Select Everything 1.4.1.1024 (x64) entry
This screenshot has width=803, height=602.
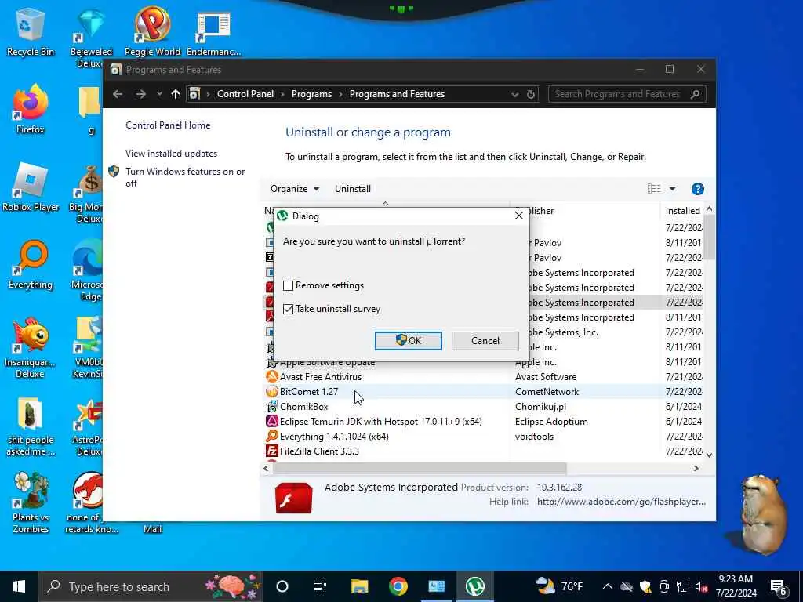tap(484, 436)
